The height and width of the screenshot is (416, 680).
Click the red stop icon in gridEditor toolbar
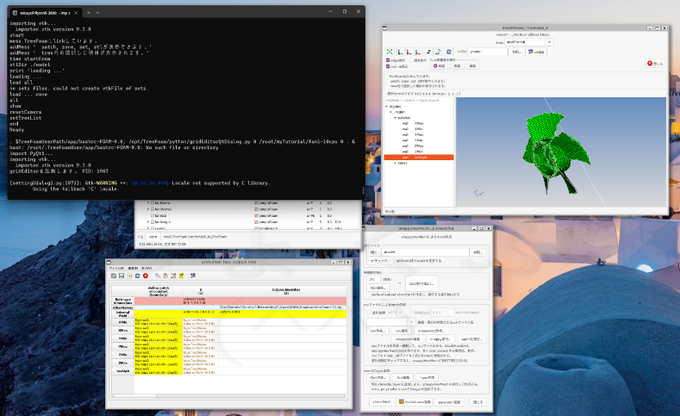[146, 276]
